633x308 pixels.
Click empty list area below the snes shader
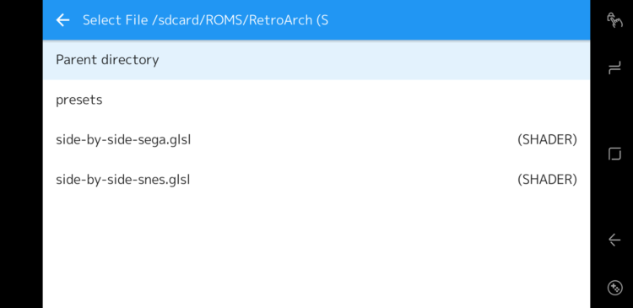tap(316, 253)
